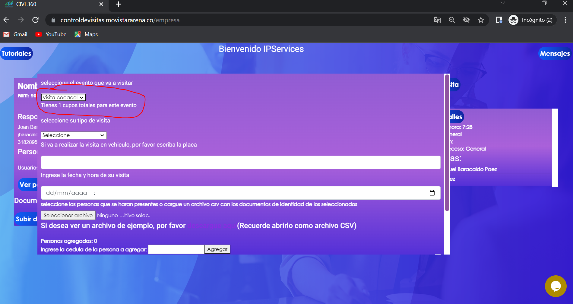Click the browser forward arrow

pos(21,20)
